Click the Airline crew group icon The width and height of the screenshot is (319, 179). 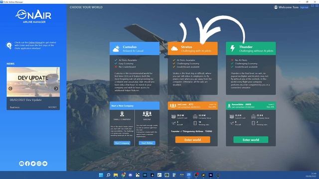[147, 114]
